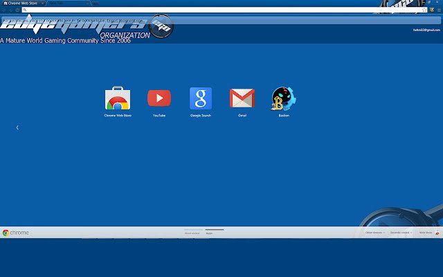Click the bookmarks bar hint text
Viewport: 443px width, 277px height.
tap(74, 21)
